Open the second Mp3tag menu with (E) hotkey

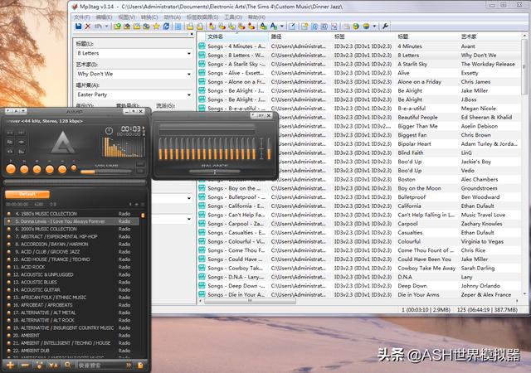[104, 17]
